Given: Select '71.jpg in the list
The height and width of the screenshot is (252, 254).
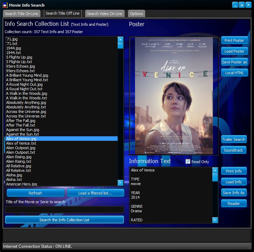Looking at the screenshot, I should click(x=62, y=39).
